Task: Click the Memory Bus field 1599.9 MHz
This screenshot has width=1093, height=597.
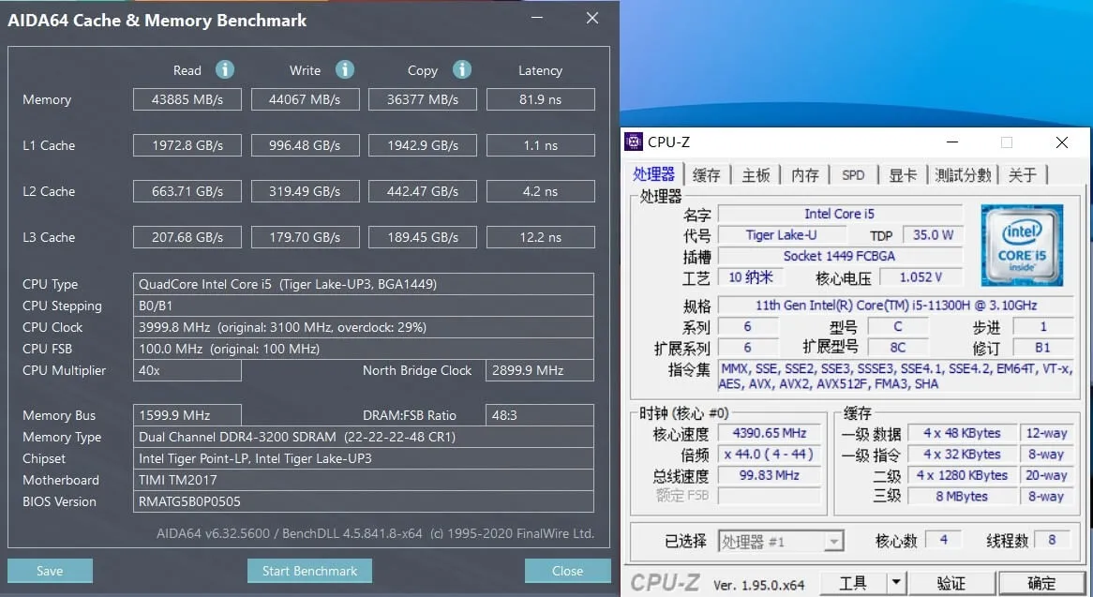Action: (187, 415)
